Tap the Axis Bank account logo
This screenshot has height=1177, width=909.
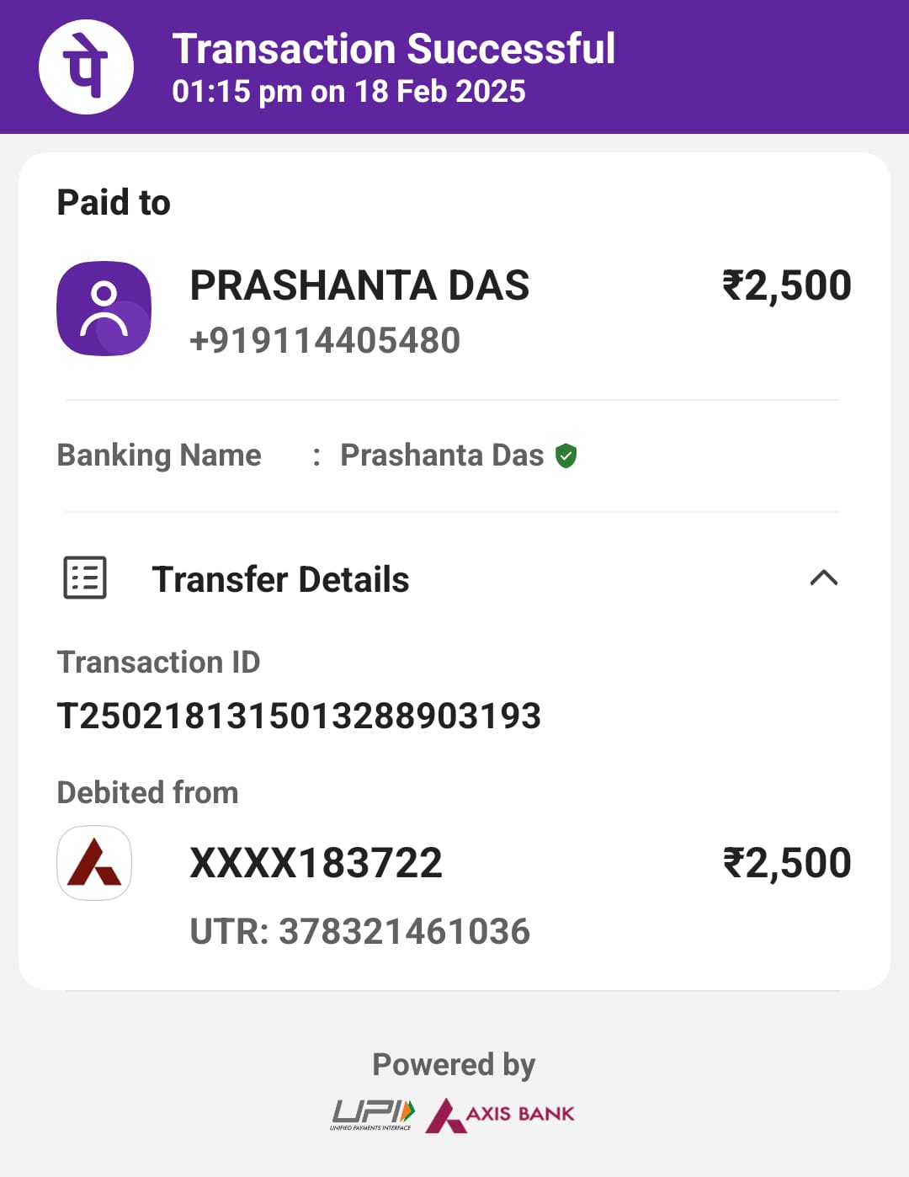(94, 862)
